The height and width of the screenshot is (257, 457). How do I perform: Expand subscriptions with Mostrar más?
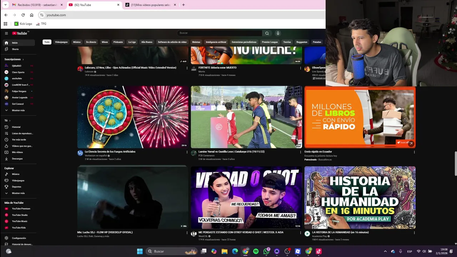(18, 110)
